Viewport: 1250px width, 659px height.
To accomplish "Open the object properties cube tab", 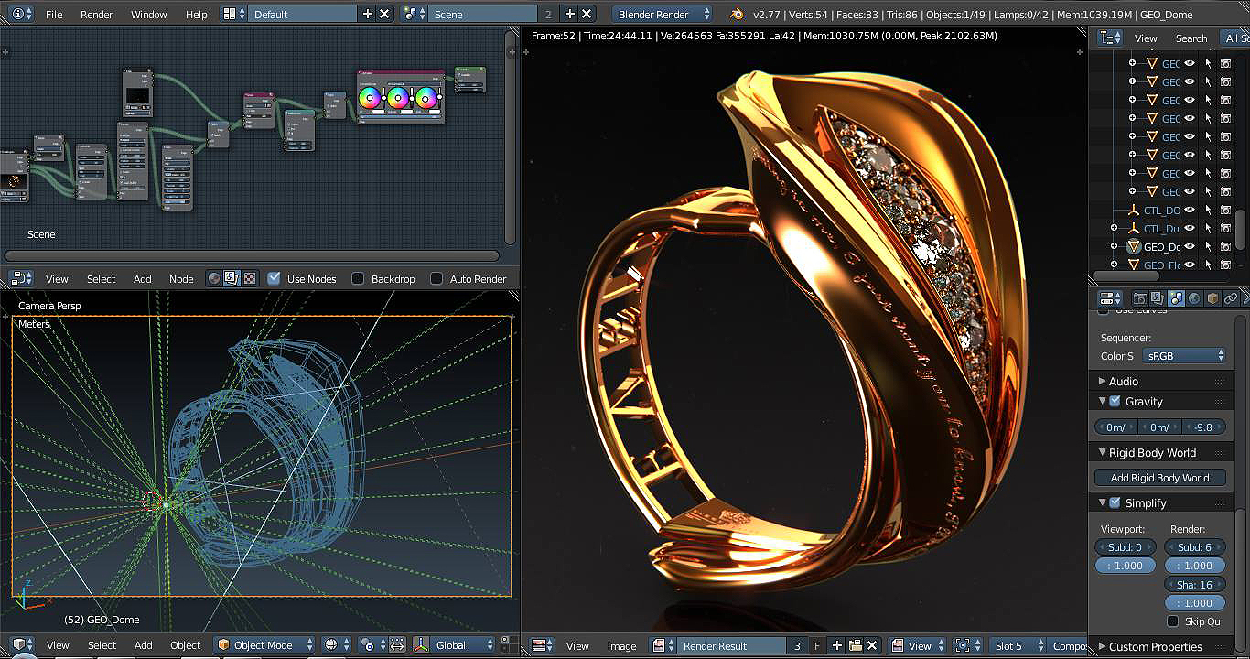I will pos(1212,298).
